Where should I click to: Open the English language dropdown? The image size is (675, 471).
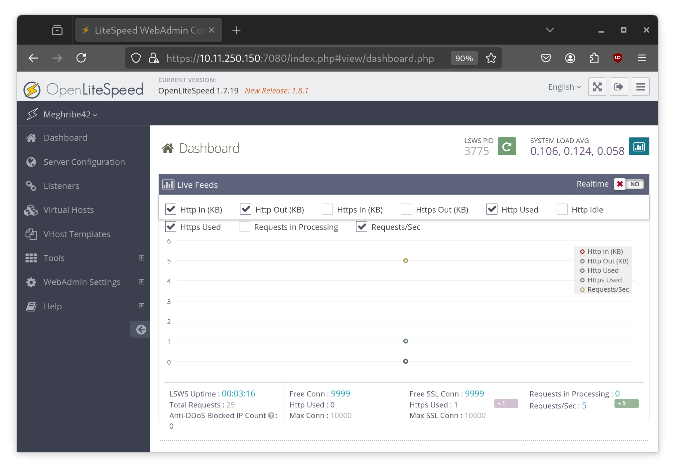pyautogui.click(x=565, y=87)
